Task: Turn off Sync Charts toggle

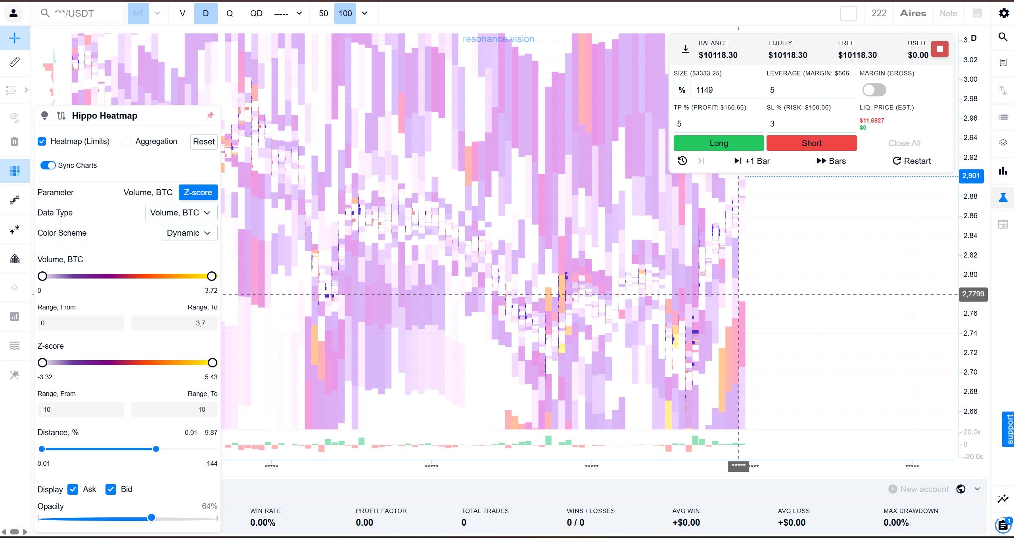Action: [48, 165]
